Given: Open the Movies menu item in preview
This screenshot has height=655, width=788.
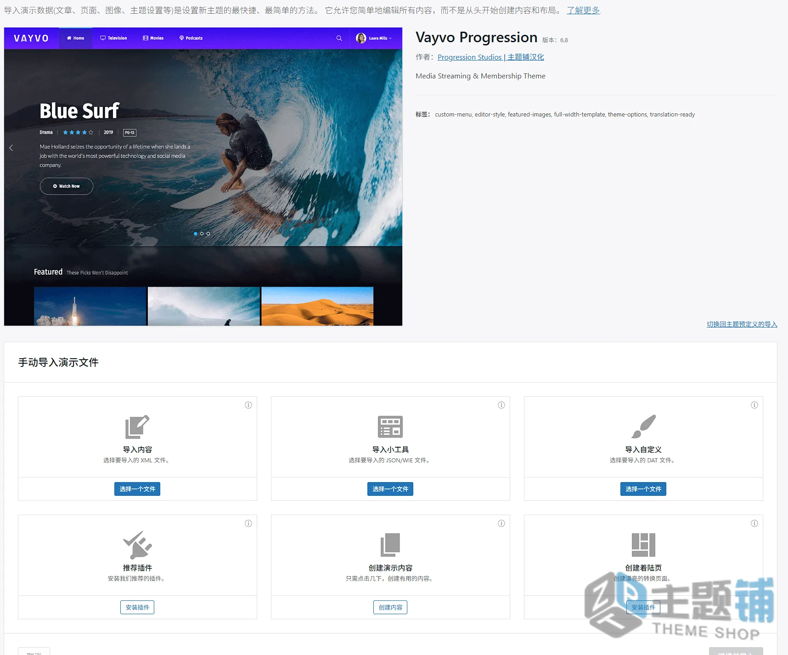Looking at the screenshot, I should point(153,38).
